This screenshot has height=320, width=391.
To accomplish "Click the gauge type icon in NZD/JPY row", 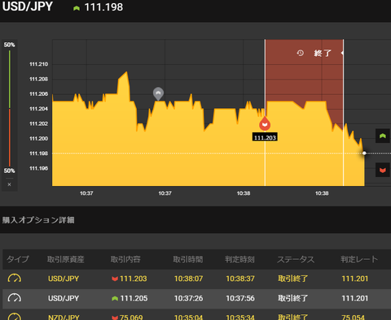I will pos(15,316).
